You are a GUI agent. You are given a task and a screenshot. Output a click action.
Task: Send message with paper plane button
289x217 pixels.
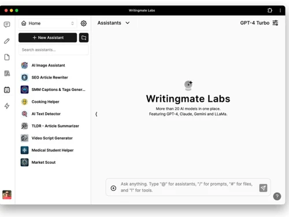coord(263,188)
